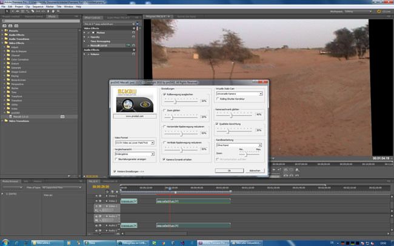Select Time Remapping in Effect Controls
This screenshot has width=394, height=246.
(100, 41)
